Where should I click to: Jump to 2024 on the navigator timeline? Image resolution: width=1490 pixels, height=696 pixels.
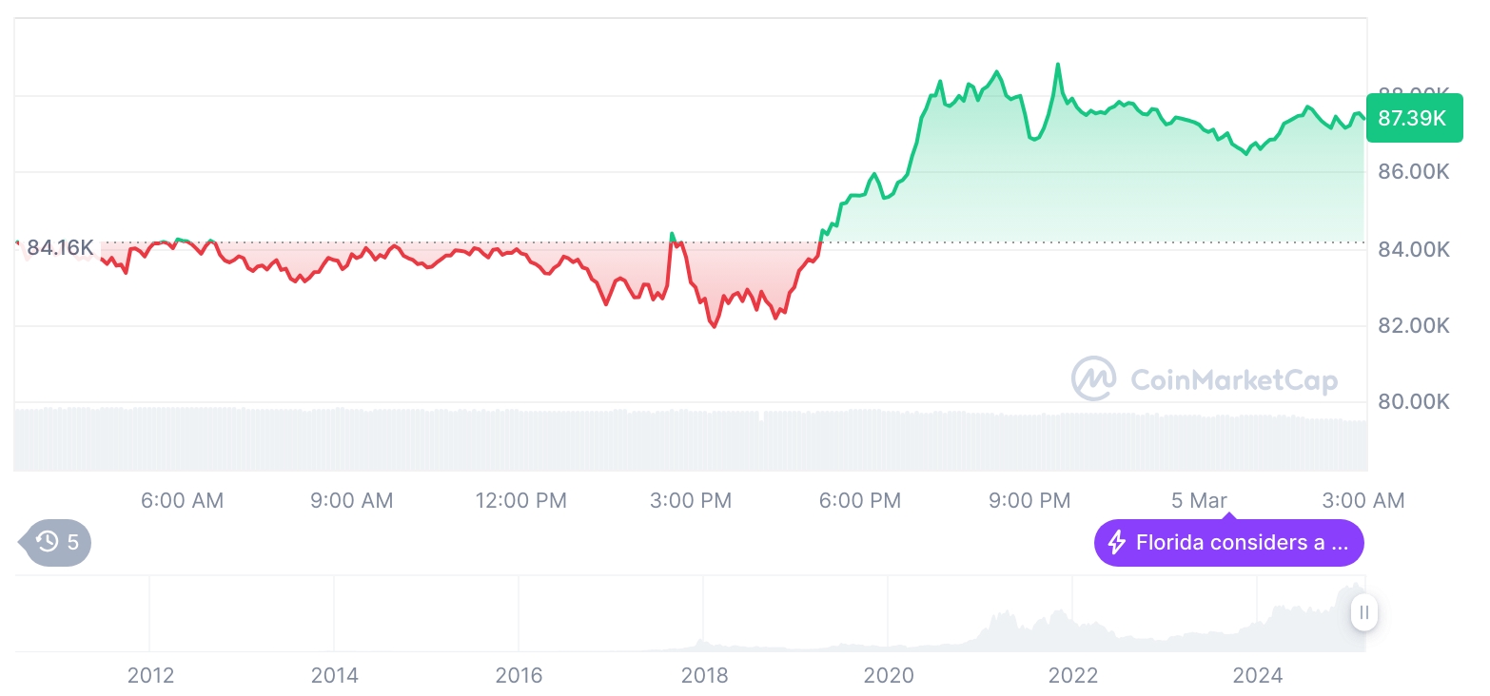click(x=1258, y=675)
